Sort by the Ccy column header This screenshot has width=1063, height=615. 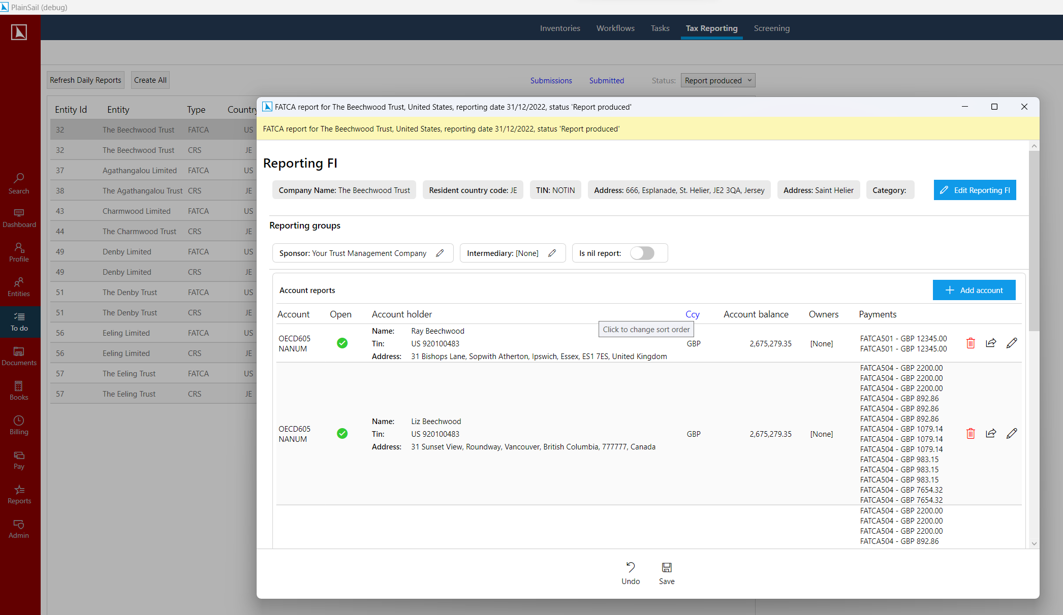(692, 314)
